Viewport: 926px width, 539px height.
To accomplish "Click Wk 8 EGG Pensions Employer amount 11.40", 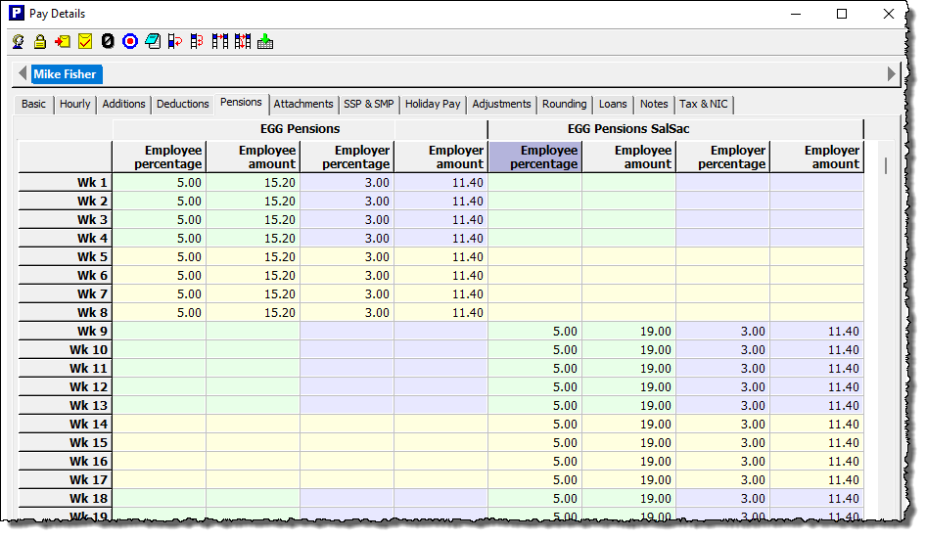I will coord(441,312).
